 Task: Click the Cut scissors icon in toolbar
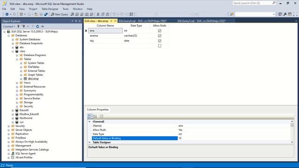click(x=98, y=14)
